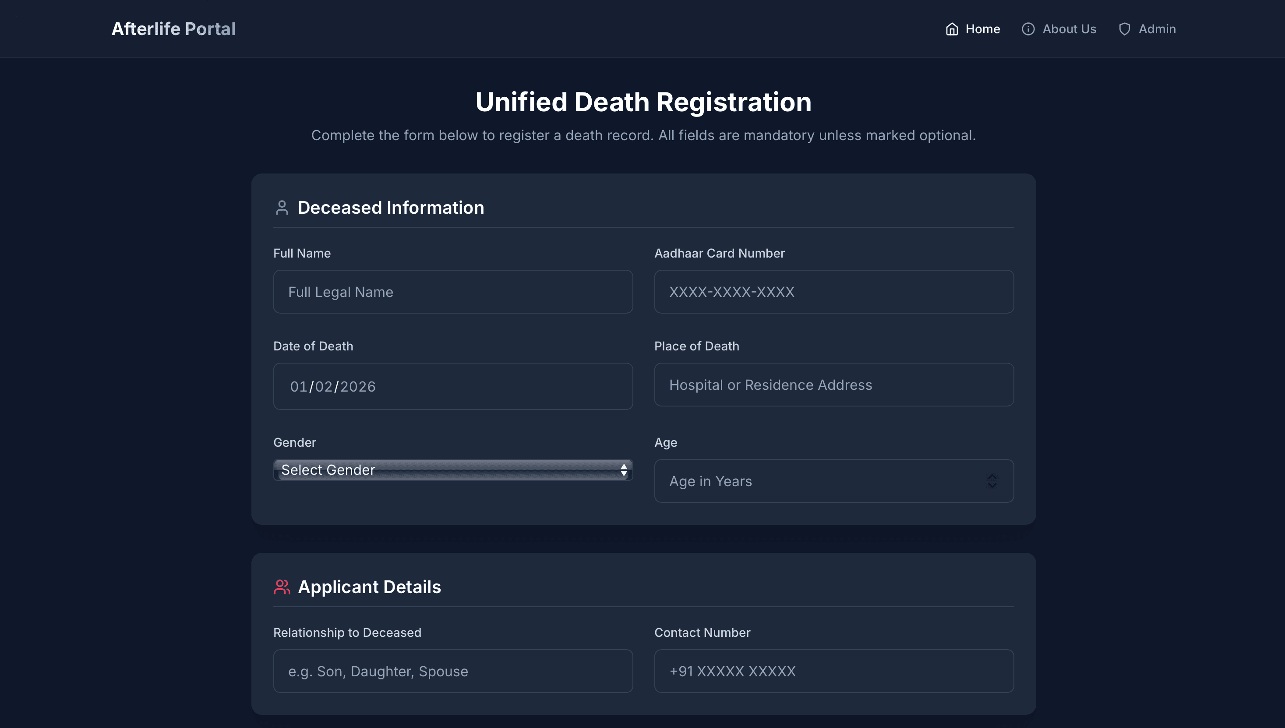This screenshot has height=728, width=1285.
Task: Select the Place of Death input
Action: tap(834, 385)
